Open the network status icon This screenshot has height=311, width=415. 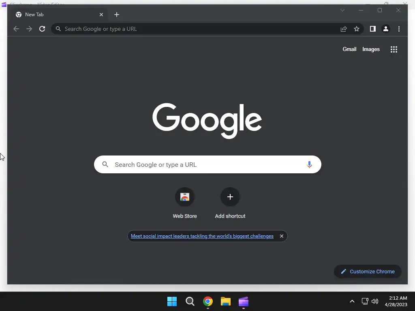tap(365, 301)
